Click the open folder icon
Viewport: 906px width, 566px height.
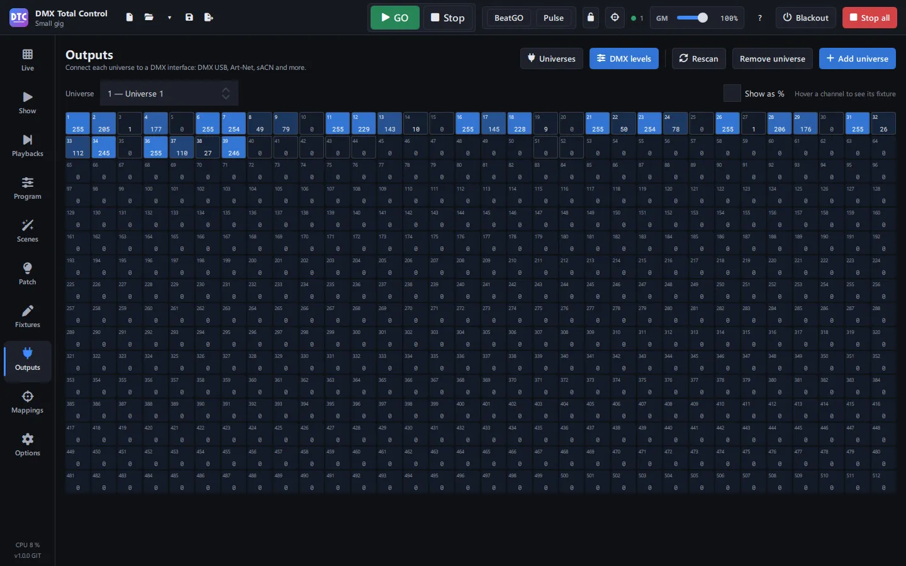(x=149, y=18)
